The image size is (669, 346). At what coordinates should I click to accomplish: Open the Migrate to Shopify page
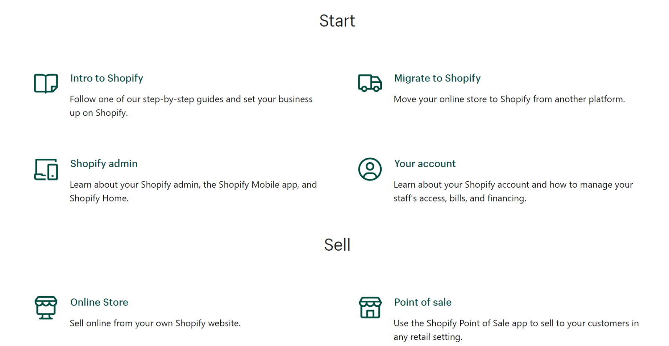437,78
